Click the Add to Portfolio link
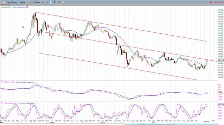224x125 pixels. 17,5
